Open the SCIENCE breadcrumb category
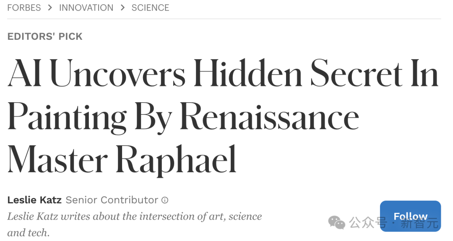Image resolution: width=453 pixels, height=241 pixels. point(150,8)
